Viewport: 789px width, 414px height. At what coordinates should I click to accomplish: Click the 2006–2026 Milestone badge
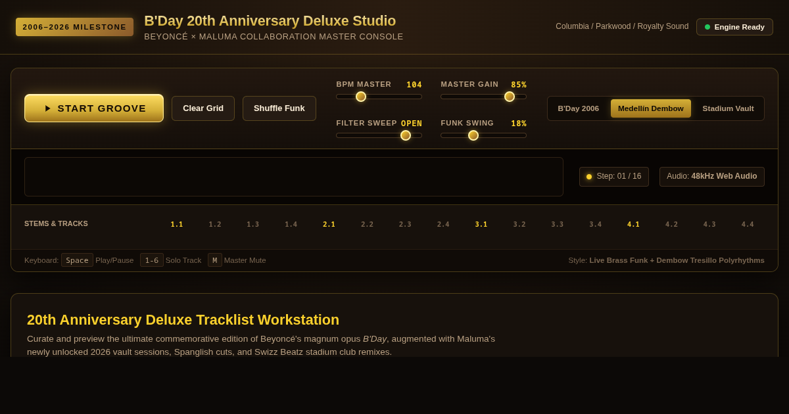74,27
